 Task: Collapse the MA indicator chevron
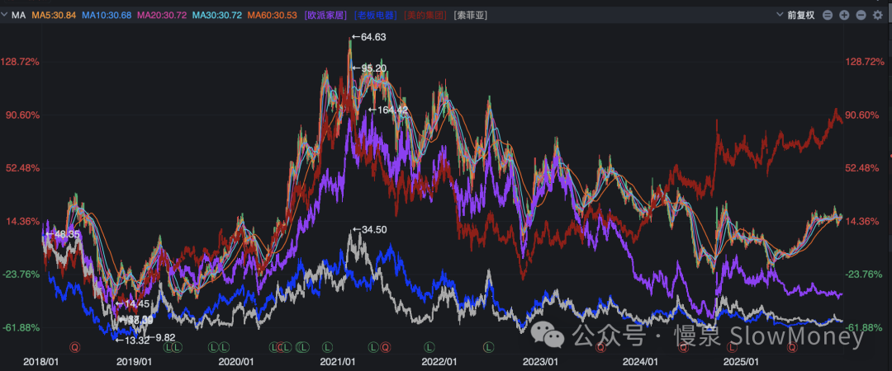tap(5, 16)
